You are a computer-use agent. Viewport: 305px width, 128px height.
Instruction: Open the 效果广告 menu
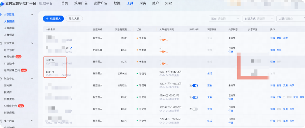click(x=81, y=3)
